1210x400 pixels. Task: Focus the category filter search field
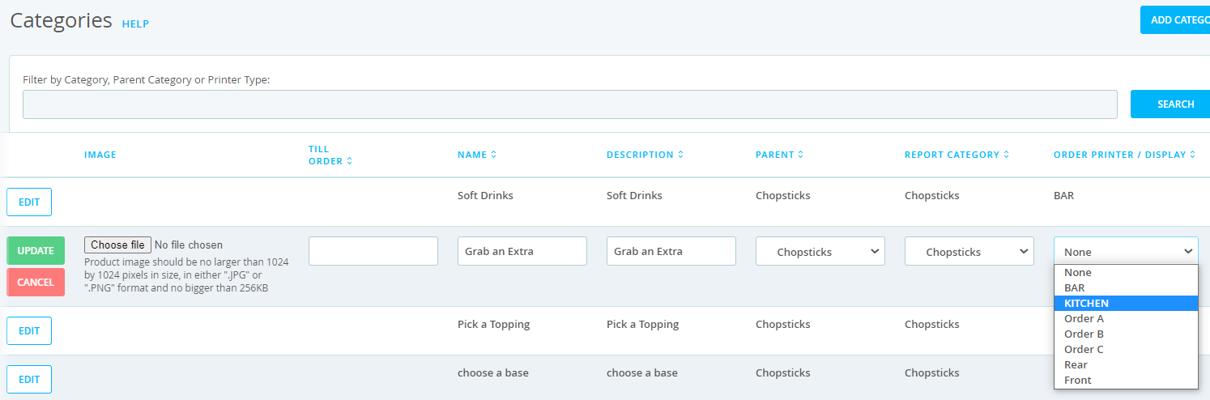point(570,104)
